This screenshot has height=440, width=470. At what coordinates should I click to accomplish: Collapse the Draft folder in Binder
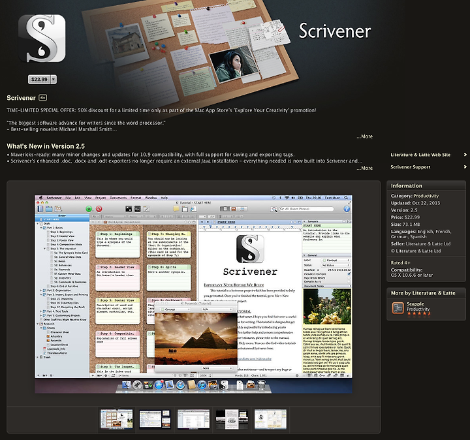(x=38, y=224)
